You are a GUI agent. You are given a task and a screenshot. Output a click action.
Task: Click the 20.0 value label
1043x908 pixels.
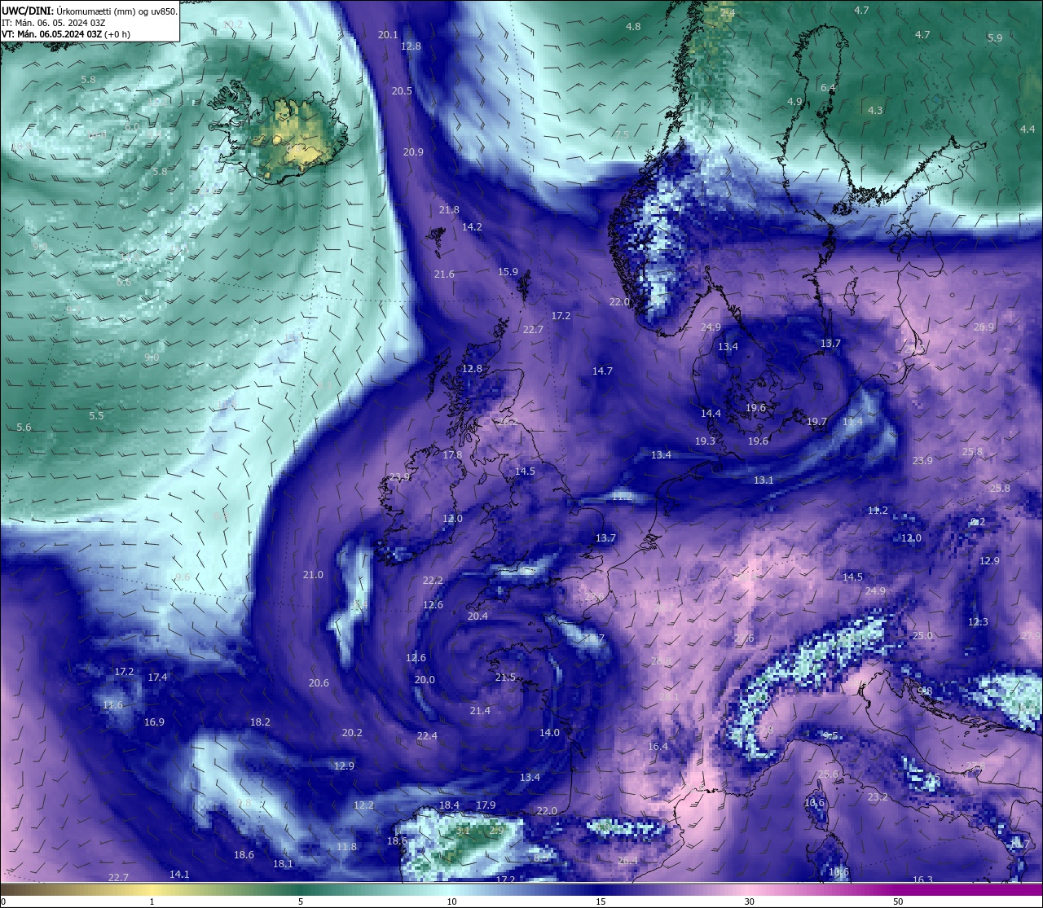click(425, 680)
